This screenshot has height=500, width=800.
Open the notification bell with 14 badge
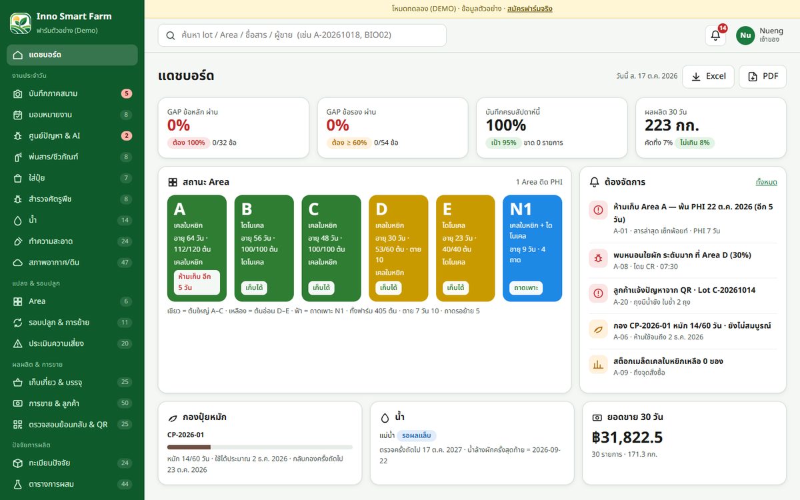[715, 35]
